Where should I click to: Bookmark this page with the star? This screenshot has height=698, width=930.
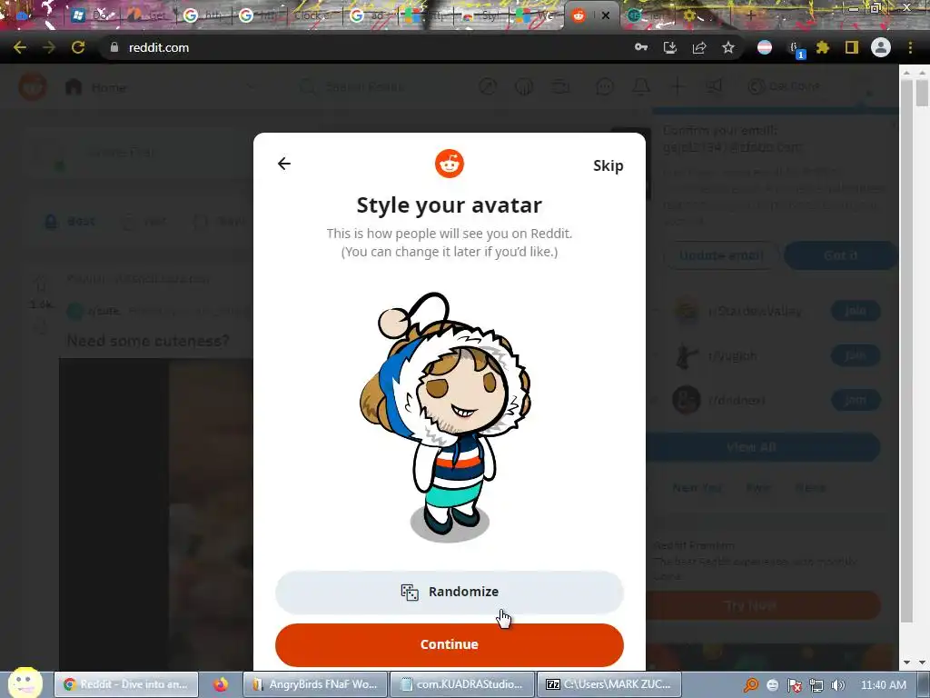pos(728,47)
